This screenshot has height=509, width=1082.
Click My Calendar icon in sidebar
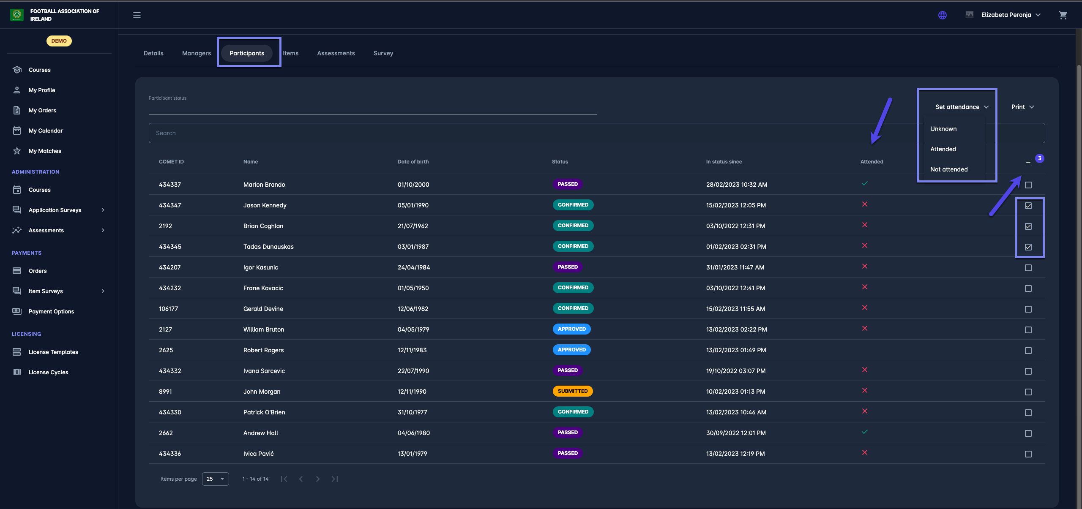click(17, 131)
